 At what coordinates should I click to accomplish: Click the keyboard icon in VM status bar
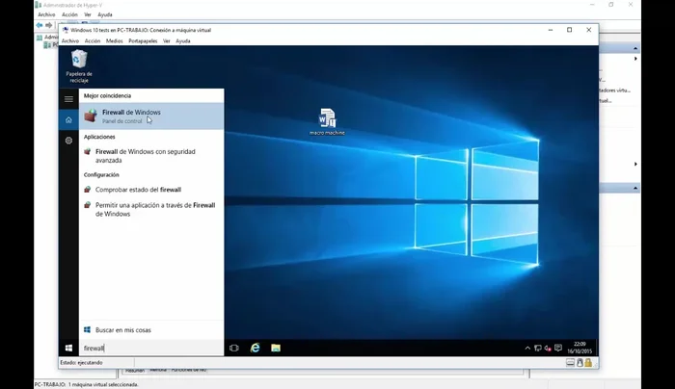pos(570,363)
